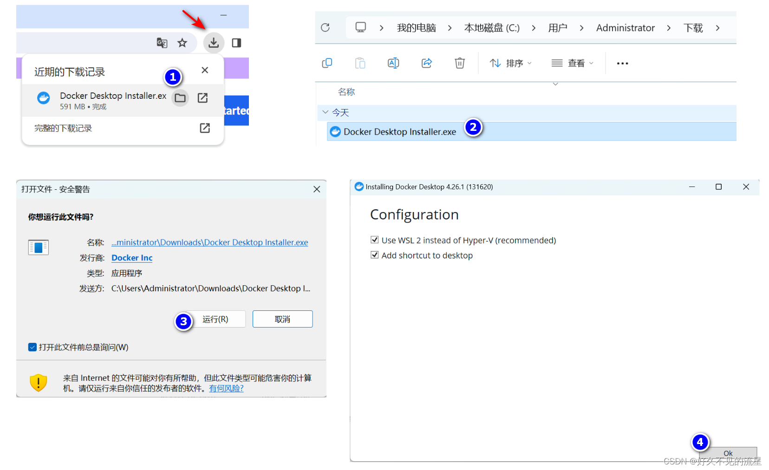Expand chevron after Administrator breadcrumb
769x470 pixels.
(x=669, y=28)
